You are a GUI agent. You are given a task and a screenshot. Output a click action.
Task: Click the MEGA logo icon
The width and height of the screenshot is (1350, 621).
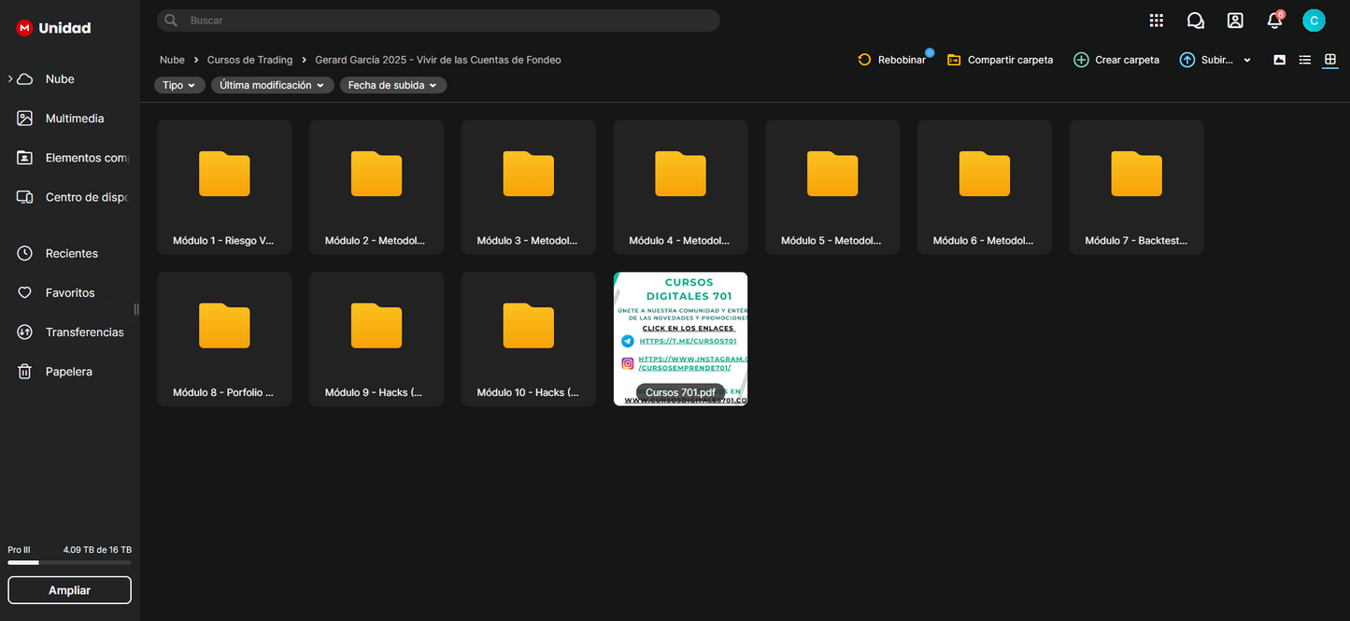point(24,28)
